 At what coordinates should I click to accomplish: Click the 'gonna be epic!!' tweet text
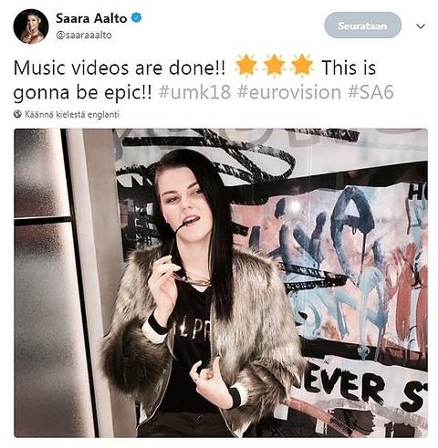82,93
